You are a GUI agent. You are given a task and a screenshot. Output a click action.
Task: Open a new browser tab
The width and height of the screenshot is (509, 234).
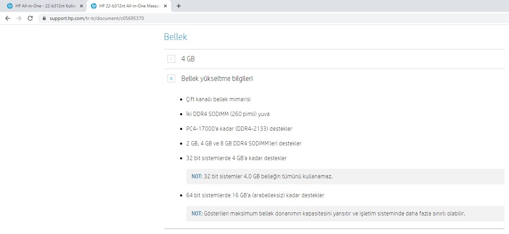point(179,6)
